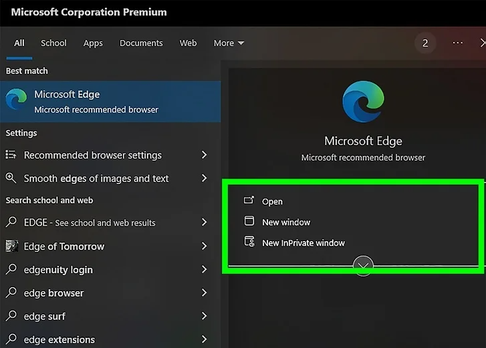Switch to the Apps tab
Viewport: 486px width, 348px height.
click(93, 43)
